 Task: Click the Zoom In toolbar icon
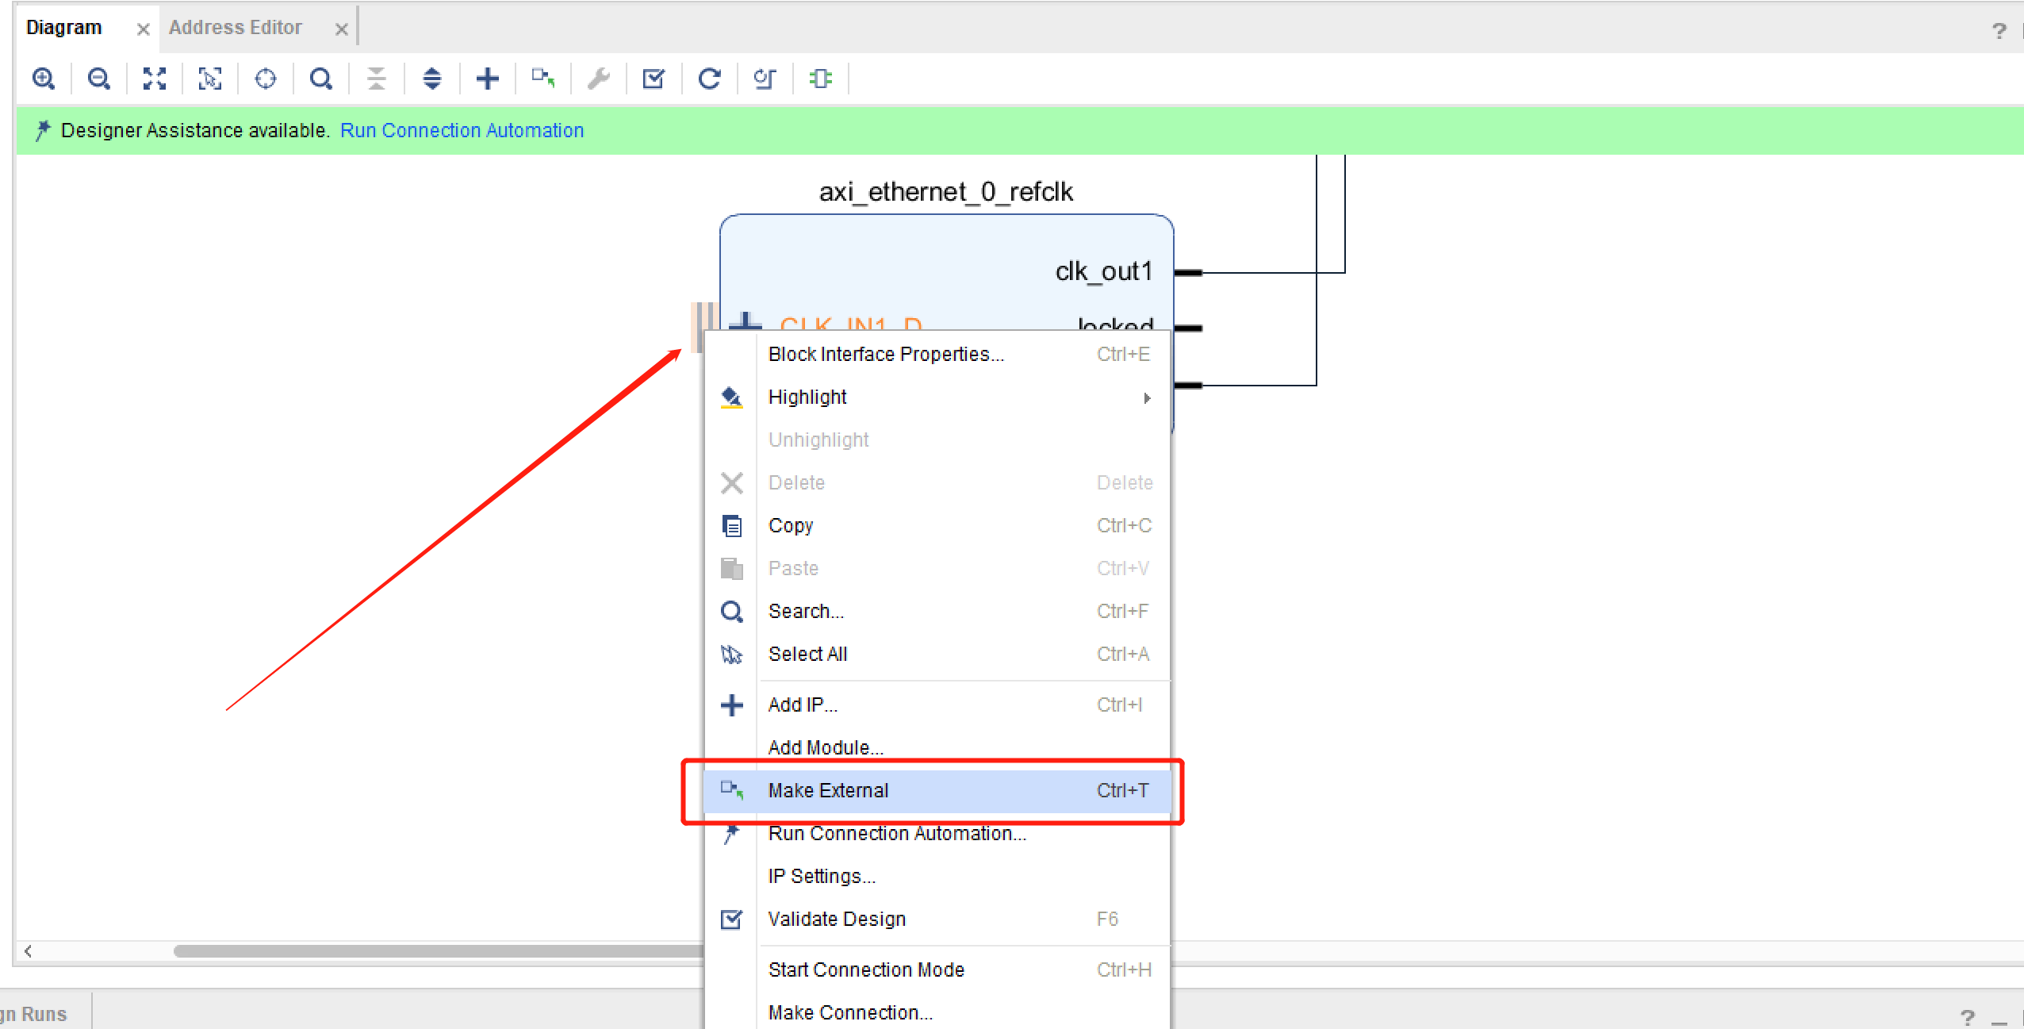(44, 79)
